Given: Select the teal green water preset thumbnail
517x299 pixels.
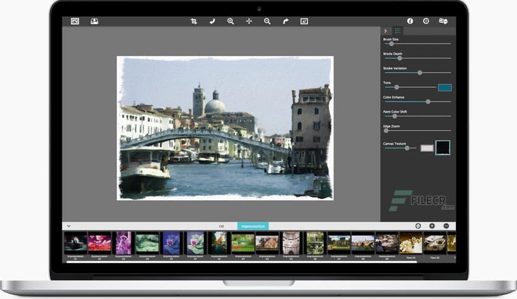Looking at the screenshot, I should coord(147,243).
